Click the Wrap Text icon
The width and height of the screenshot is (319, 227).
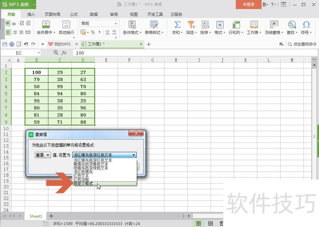(x=66, y=25)
